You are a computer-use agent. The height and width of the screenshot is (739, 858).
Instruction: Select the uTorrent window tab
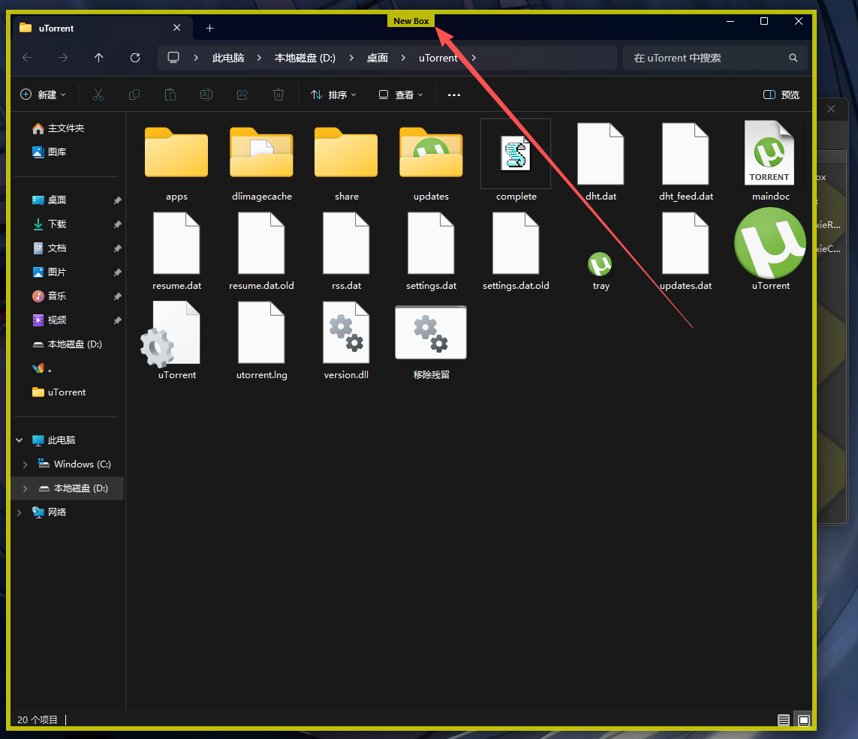click(101, 28)
